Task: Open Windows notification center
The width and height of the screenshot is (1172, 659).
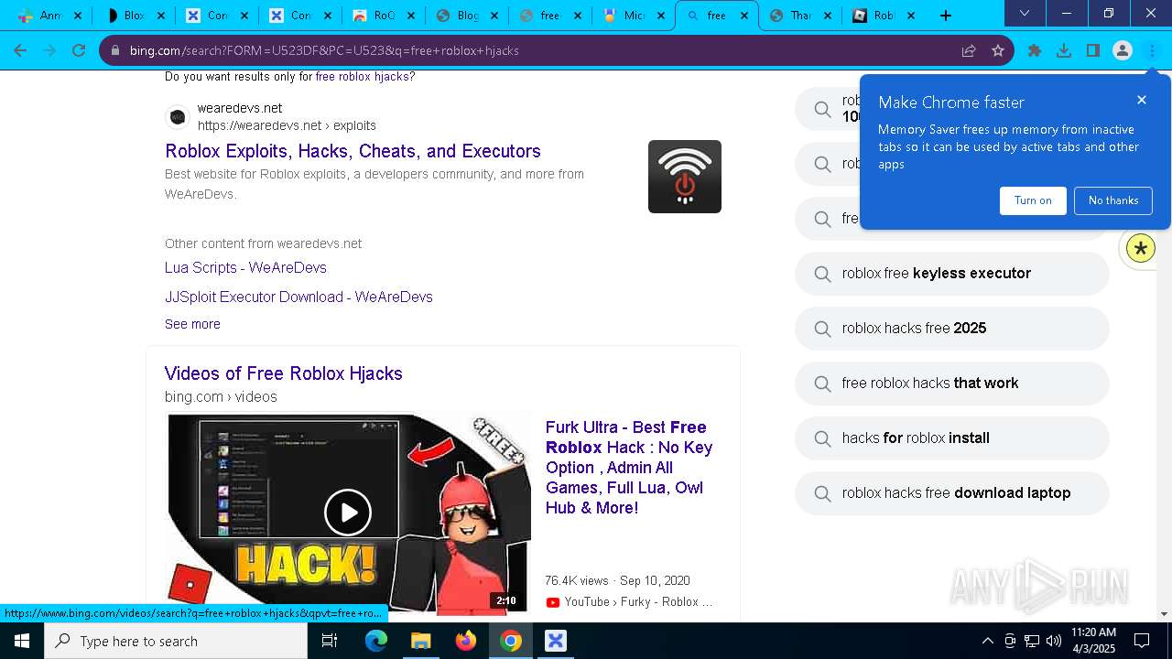Action: tap(1142, 641)
